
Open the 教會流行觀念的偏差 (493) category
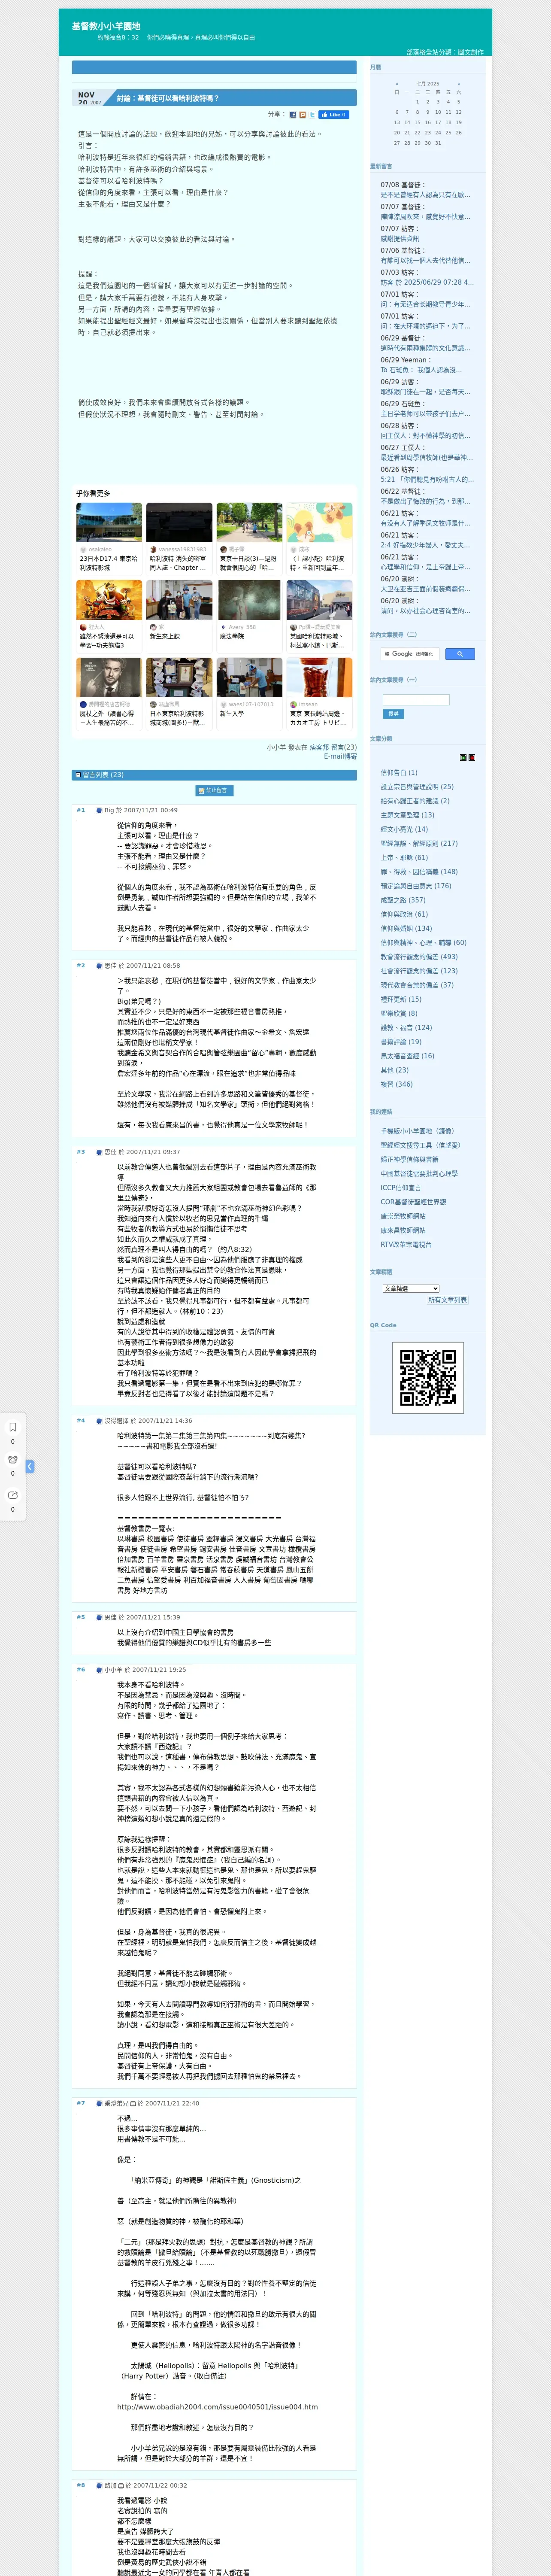coord(419,956)
